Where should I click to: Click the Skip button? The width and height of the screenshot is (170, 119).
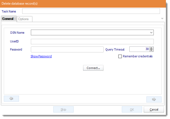[63, 109]
